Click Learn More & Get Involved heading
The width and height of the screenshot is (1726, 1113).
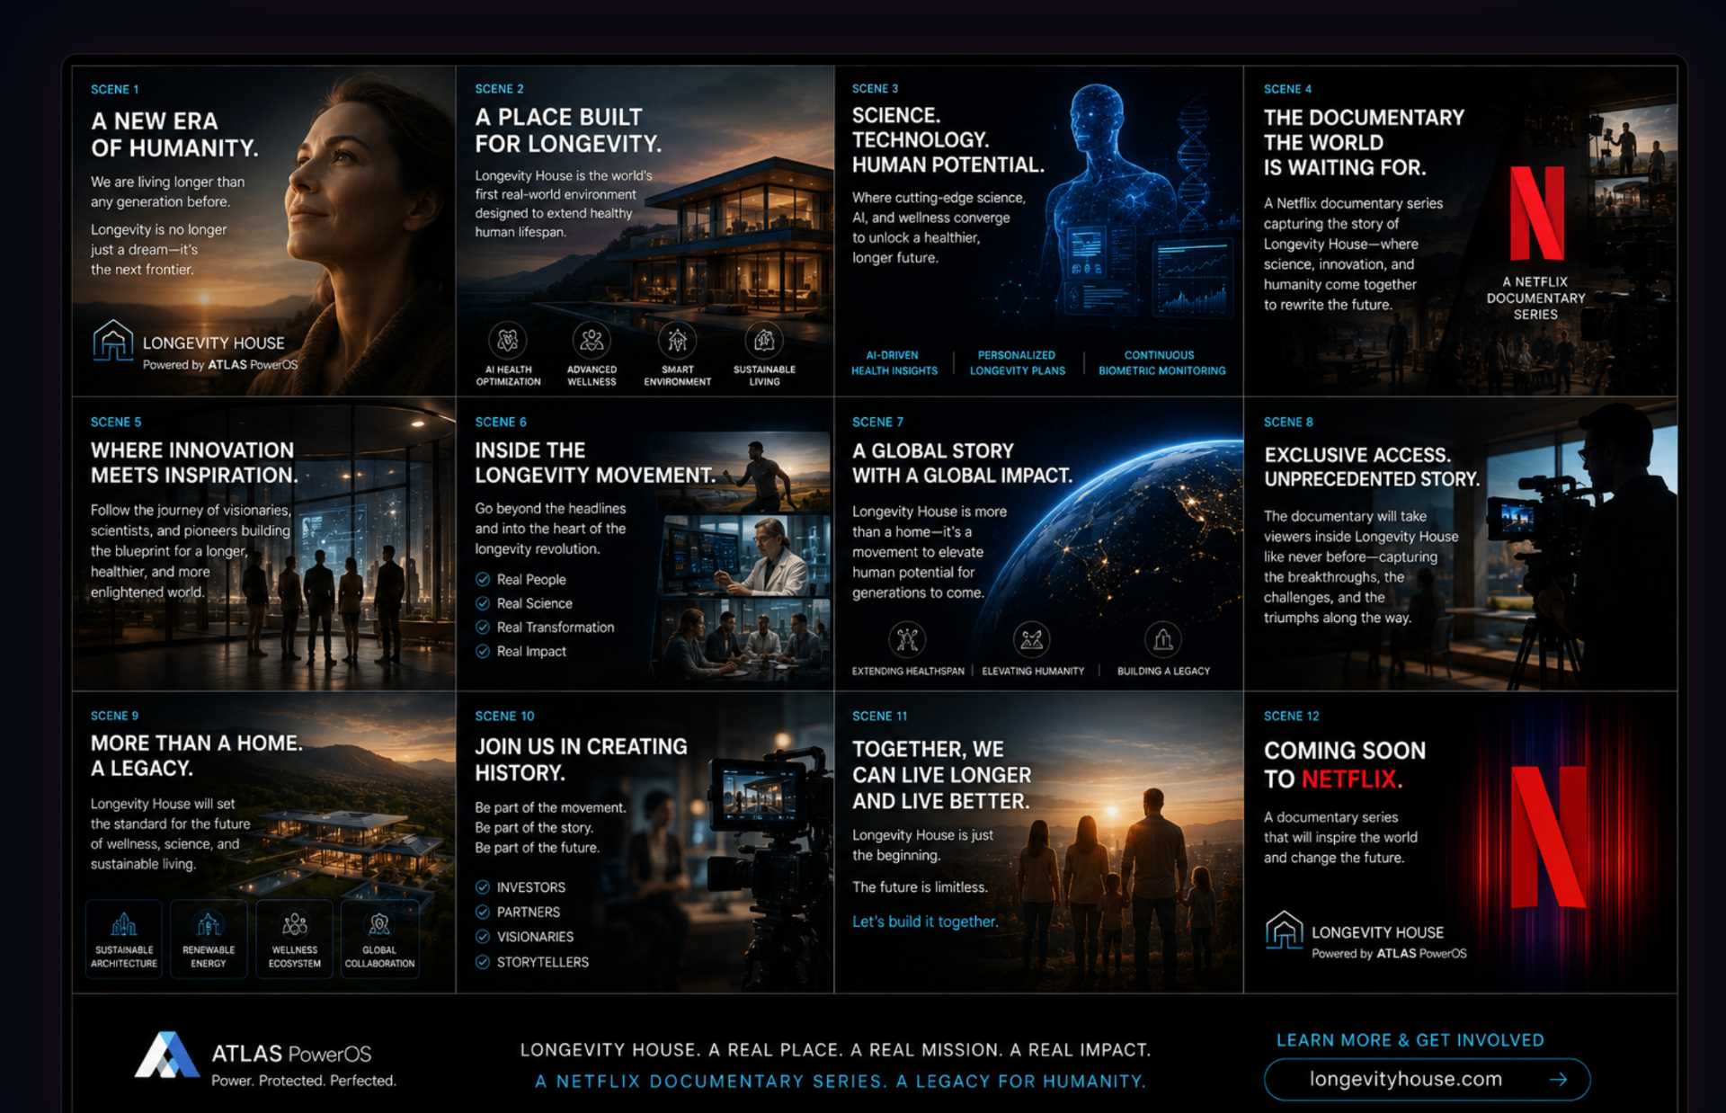pos(1410,1040)
